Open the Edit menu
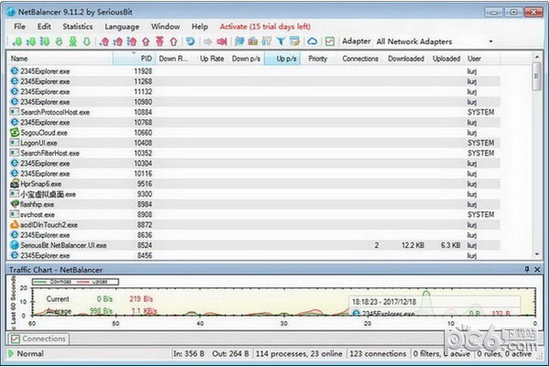 [x=44, y=27]
